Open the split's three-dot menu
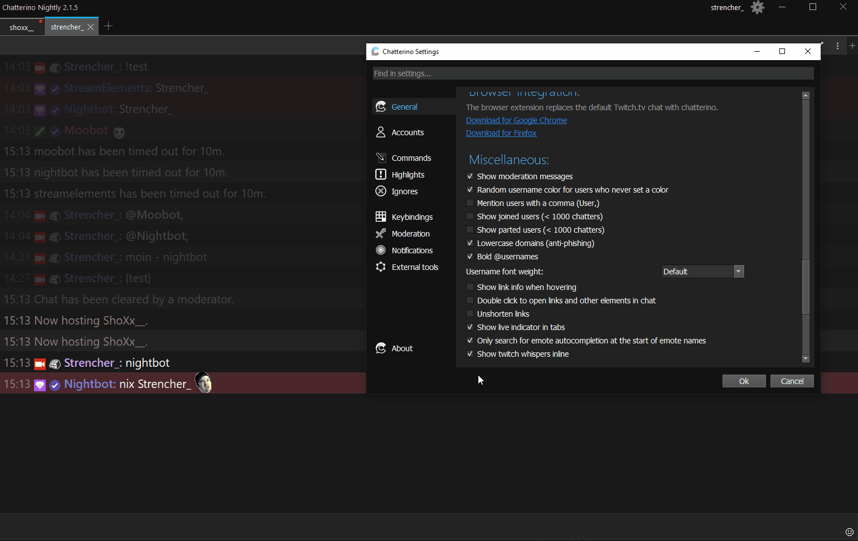Image resolution: width=858 pixels, height=541 pixels. pos(837,46)
